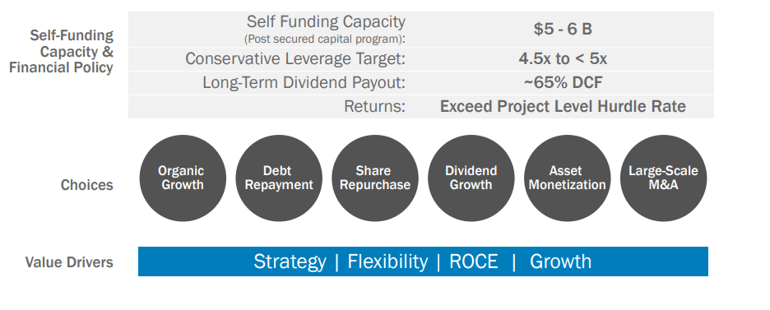Click the Share Repurchase circle
The height and width of the screenshot is (310, 770).
click(x=375, y=178)
